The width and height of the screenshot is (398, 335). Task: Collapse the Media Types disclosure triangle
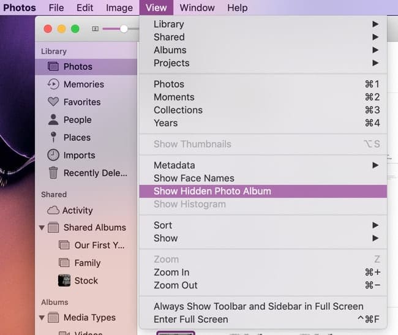pos(42,318)
